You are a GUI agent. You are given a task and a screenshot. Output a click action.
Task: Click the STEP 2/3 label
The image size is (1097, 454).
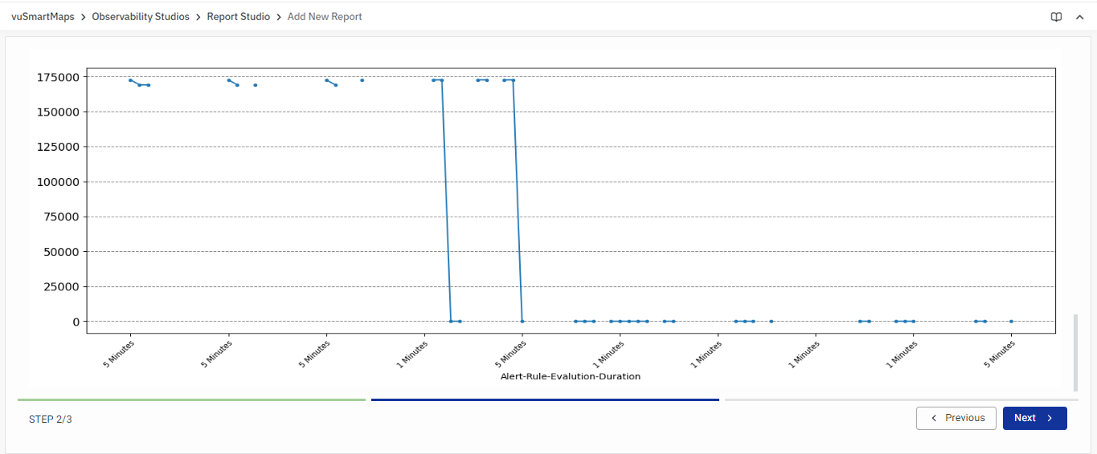(x=51, y=419)
